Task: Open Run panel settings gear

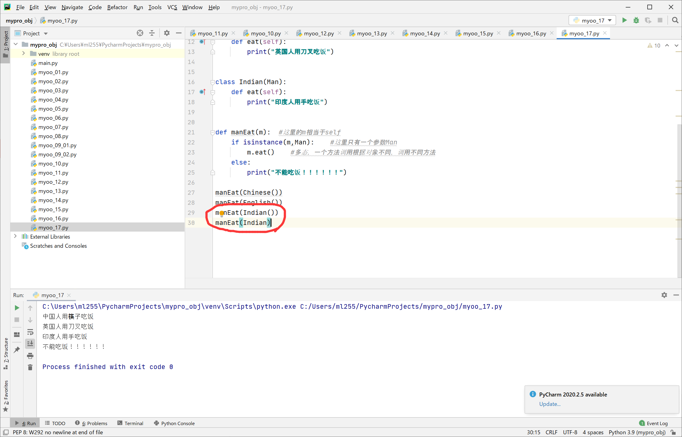Action: (664, 295)
